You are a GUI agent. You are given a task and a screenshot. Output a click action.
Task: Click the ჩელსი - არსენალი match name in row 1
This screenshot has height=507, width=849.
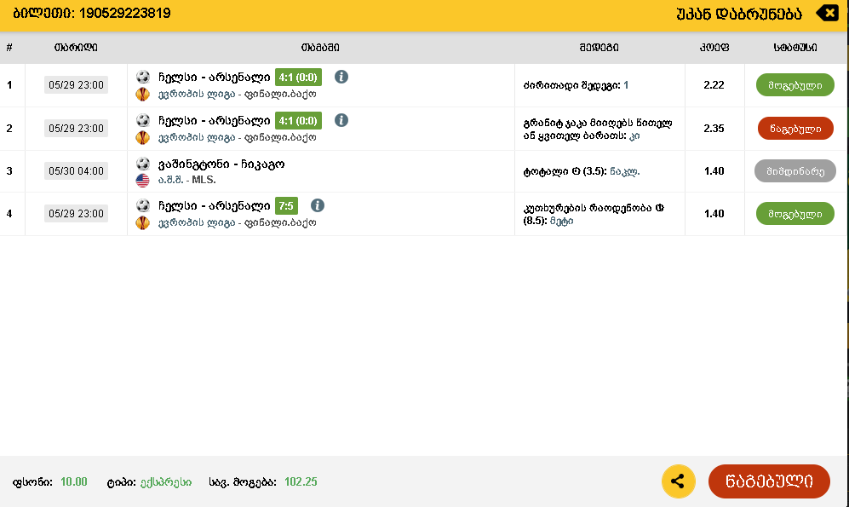[x=215, y=77]
